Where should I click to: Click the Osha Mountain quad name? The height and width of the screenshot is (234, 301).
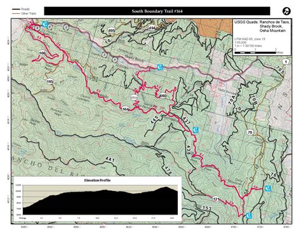273,31
